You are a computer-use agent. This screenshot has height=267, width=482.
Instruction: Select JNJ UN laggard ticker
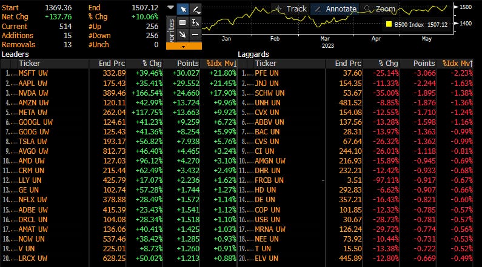pos(267,83)
